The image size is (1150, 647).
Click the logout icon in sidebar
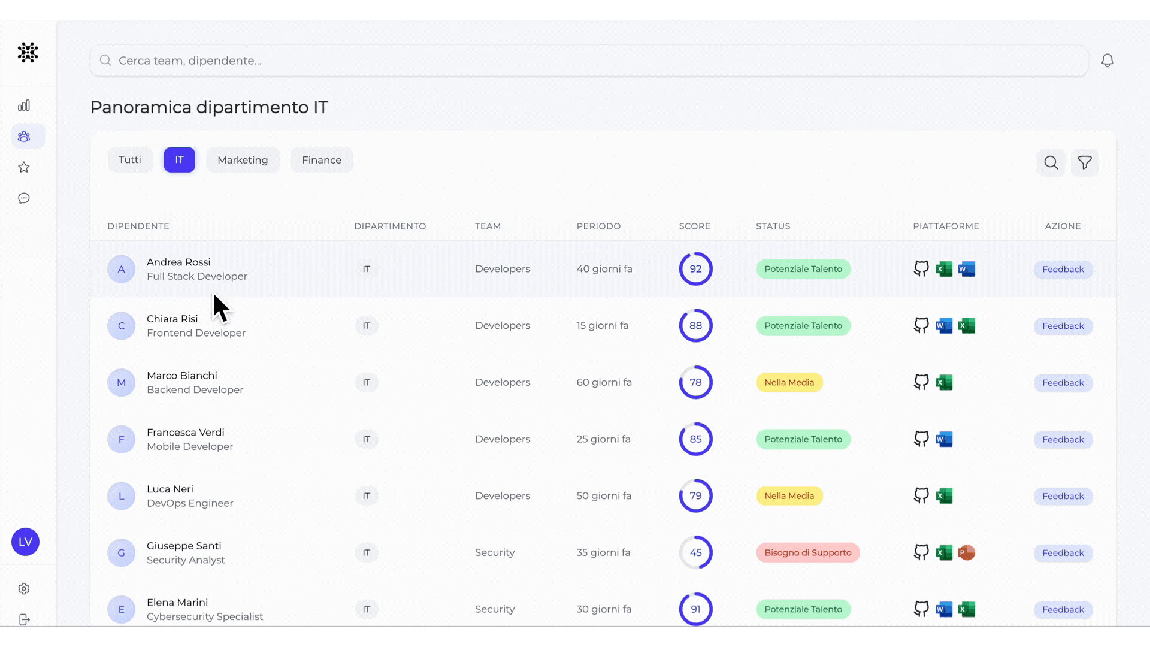tap(24, 619)
